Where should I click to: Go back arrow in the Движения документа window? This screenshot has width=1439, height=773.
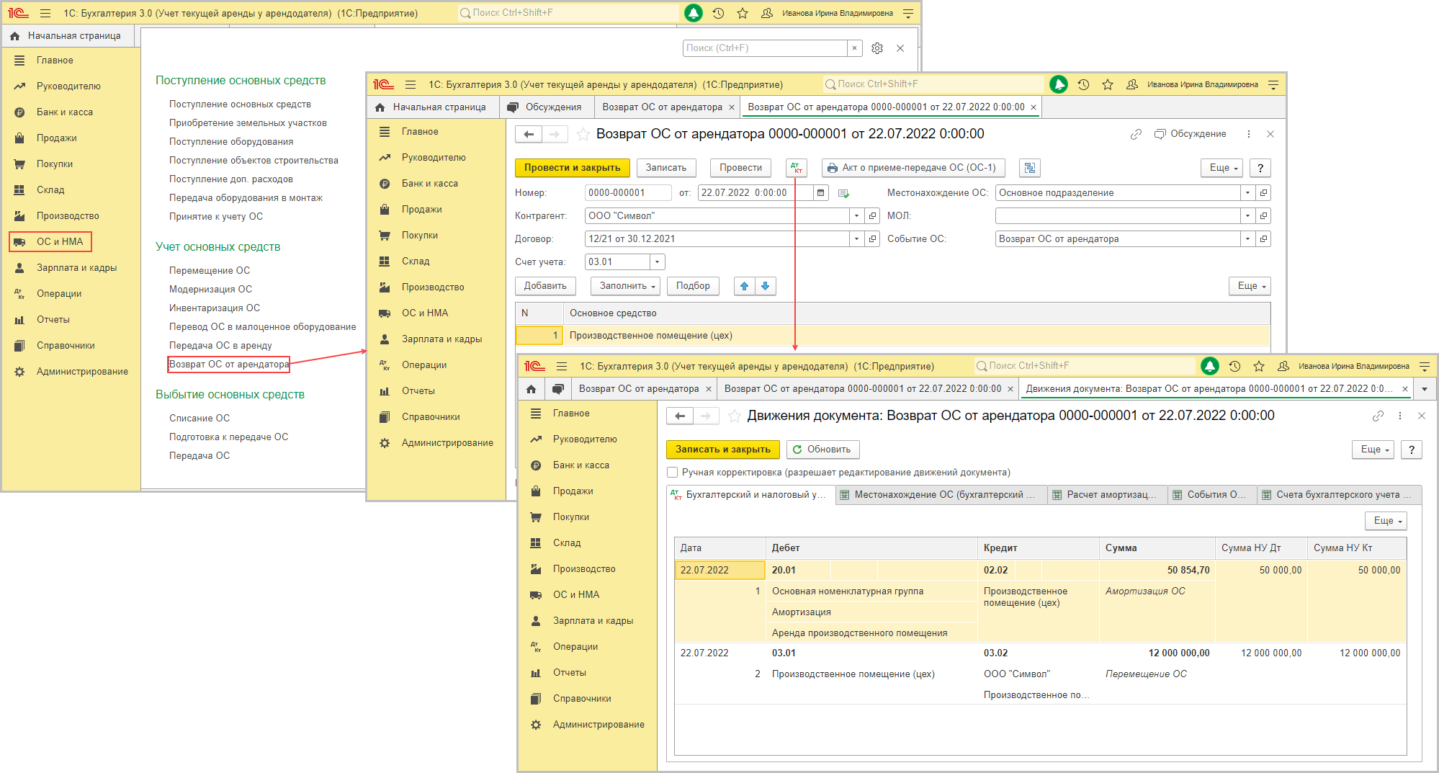coord(681,416)
